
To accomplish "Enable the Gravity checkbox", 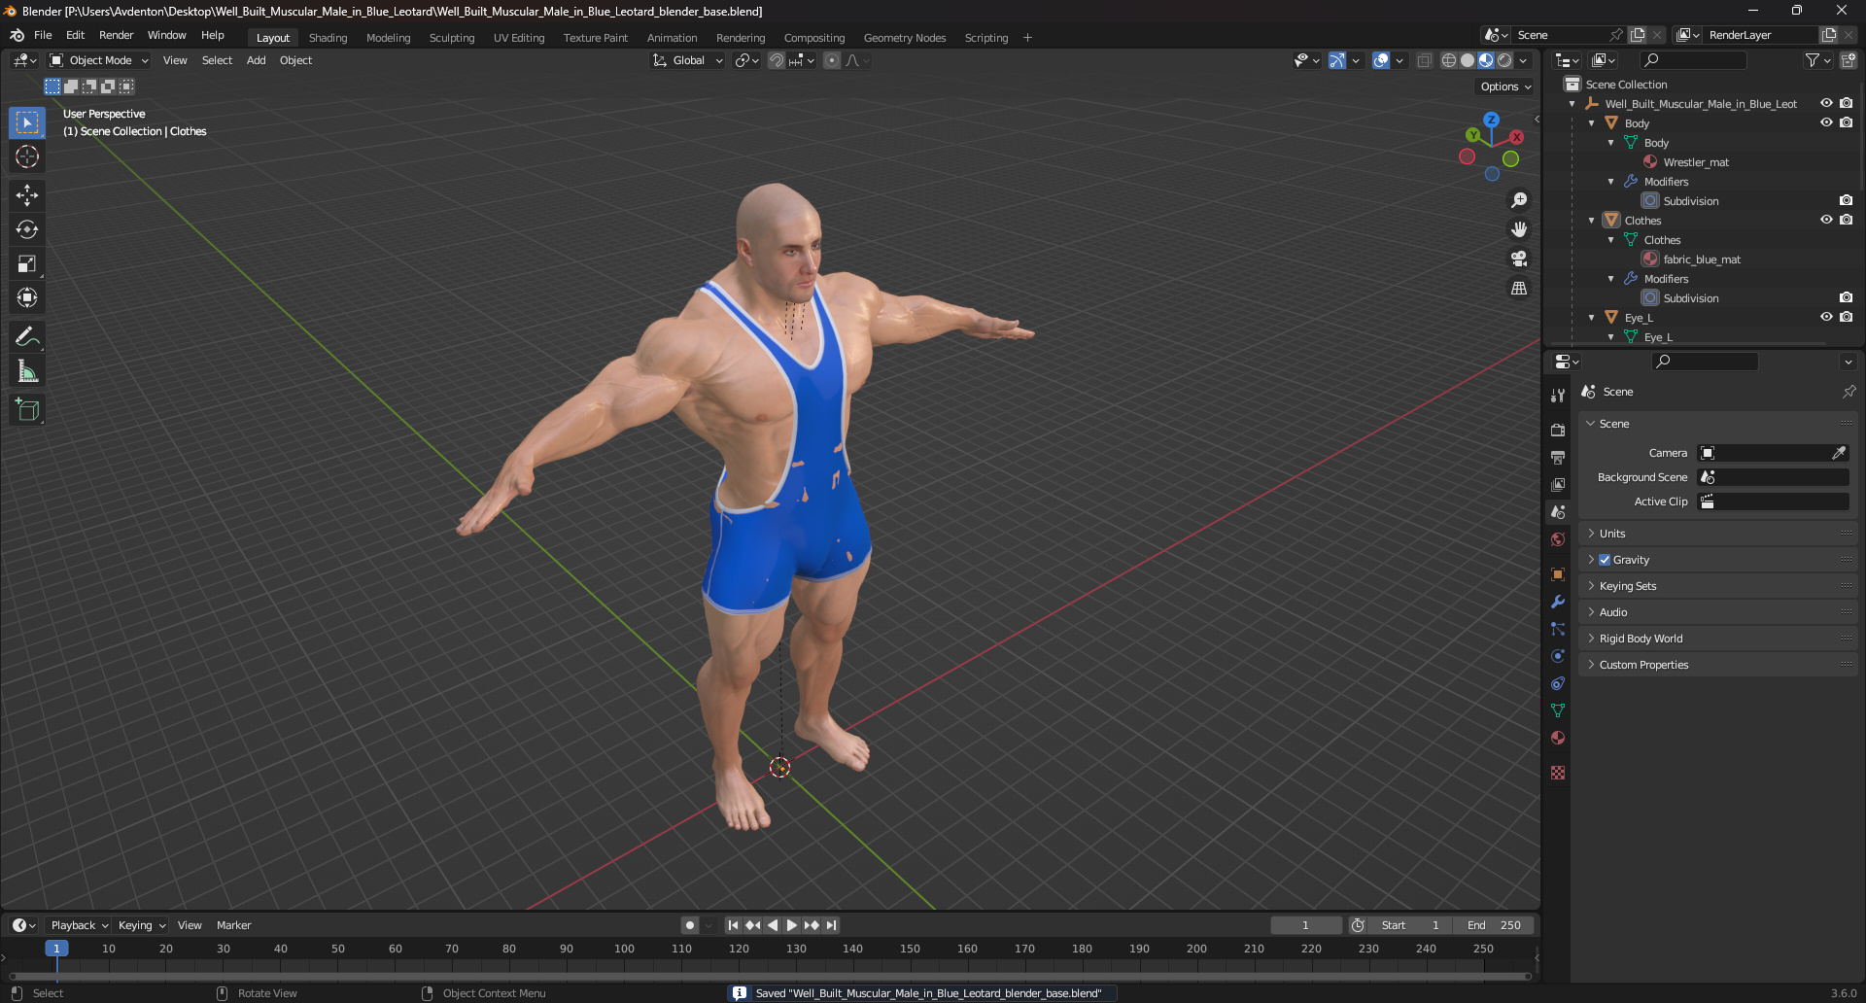I will tap(1605, 560).
